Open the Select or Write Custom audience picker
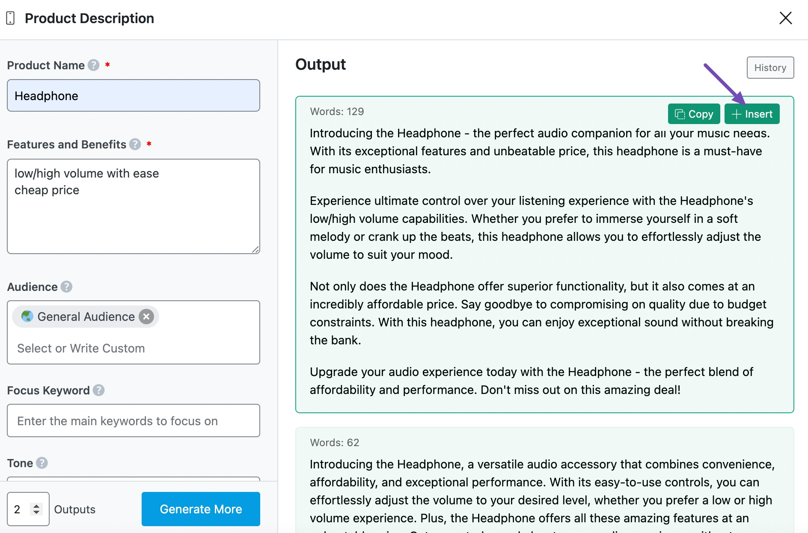Image resolution: width=808 pixels, height=533 pixels. coord(81,348)
